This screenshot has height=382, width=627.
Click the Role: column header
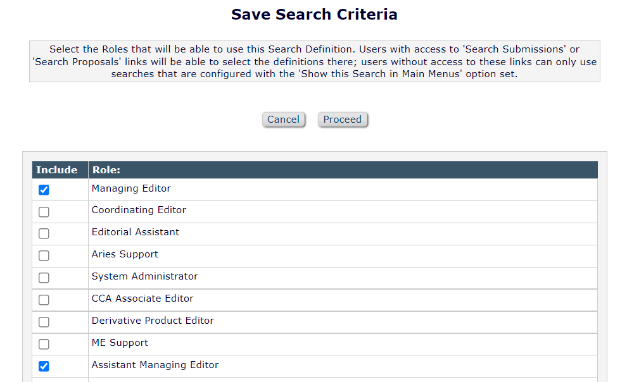click(x=106, y=170)
